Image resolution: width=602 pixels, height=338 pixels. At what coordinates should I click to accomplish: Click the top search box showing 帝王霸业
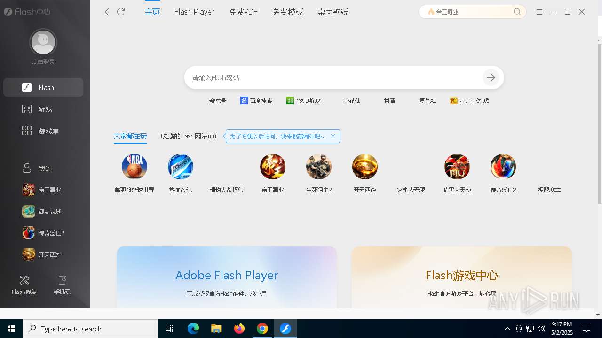(x=472, y=12)
